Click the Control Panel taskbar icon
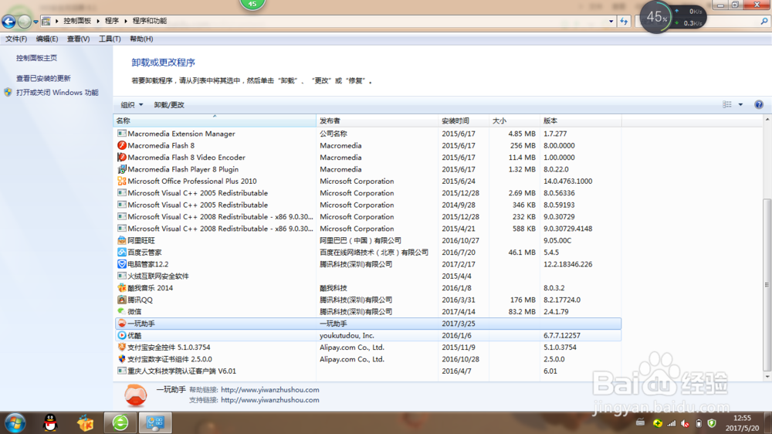 [155, 422]
